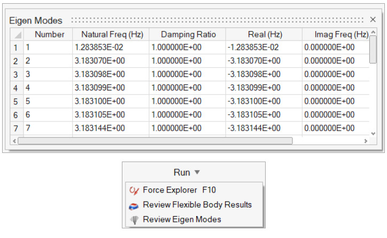Viewport: 387px width, 238px height.
Task: Click the Real (Hz) column header
Action: 262,35
